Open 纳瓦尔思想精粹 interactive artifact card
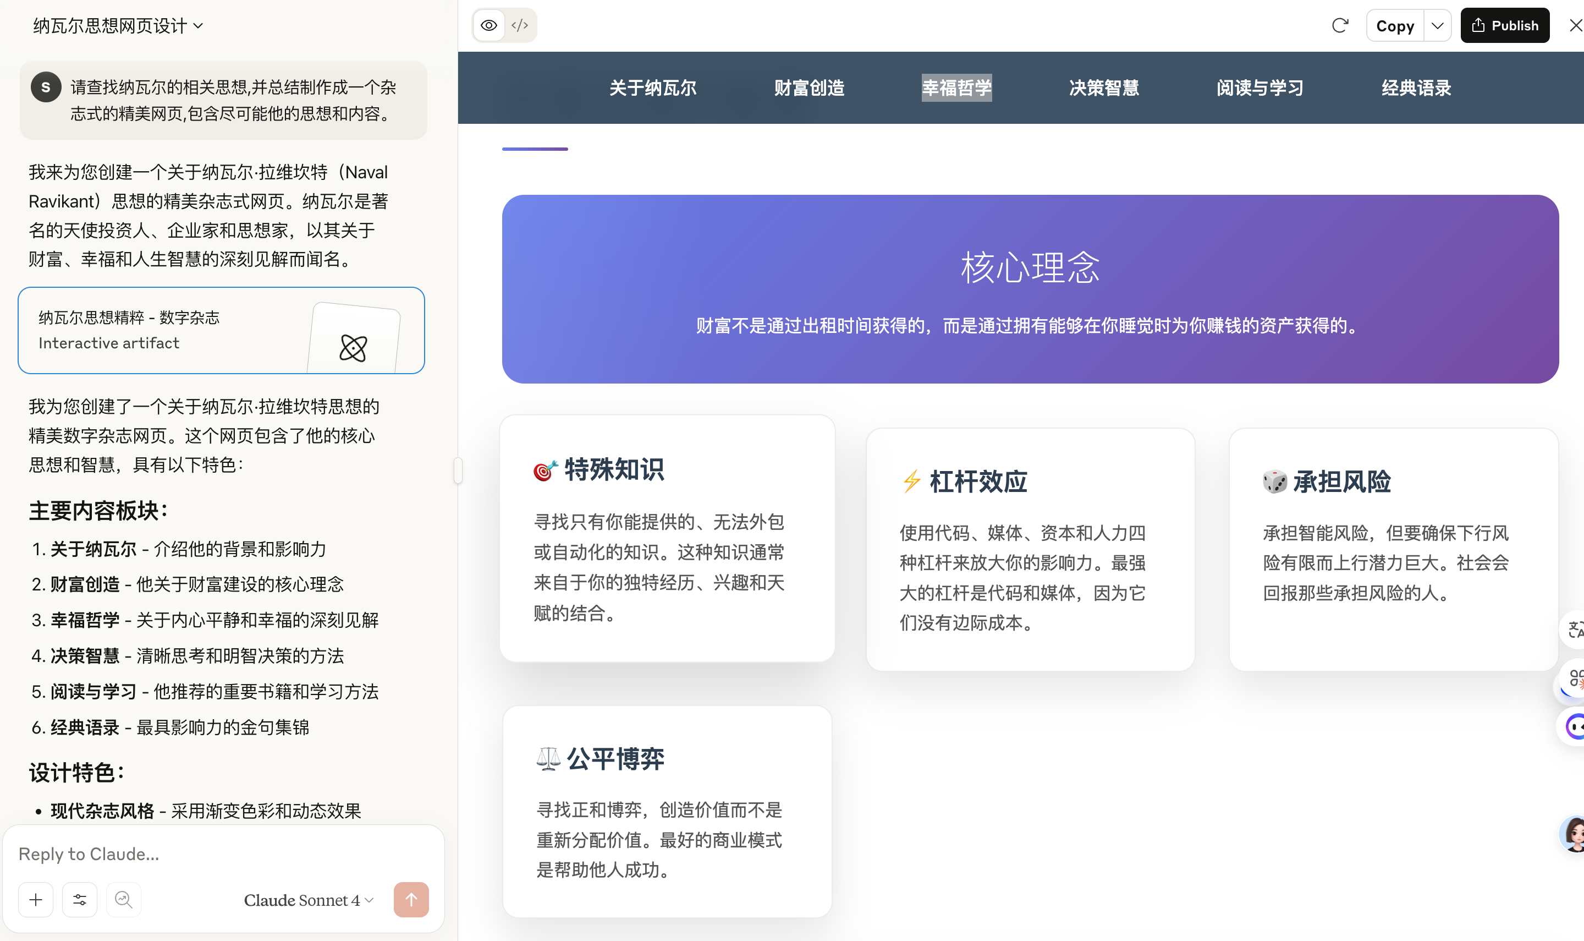 pyautogui.click(x=221, y=330)
